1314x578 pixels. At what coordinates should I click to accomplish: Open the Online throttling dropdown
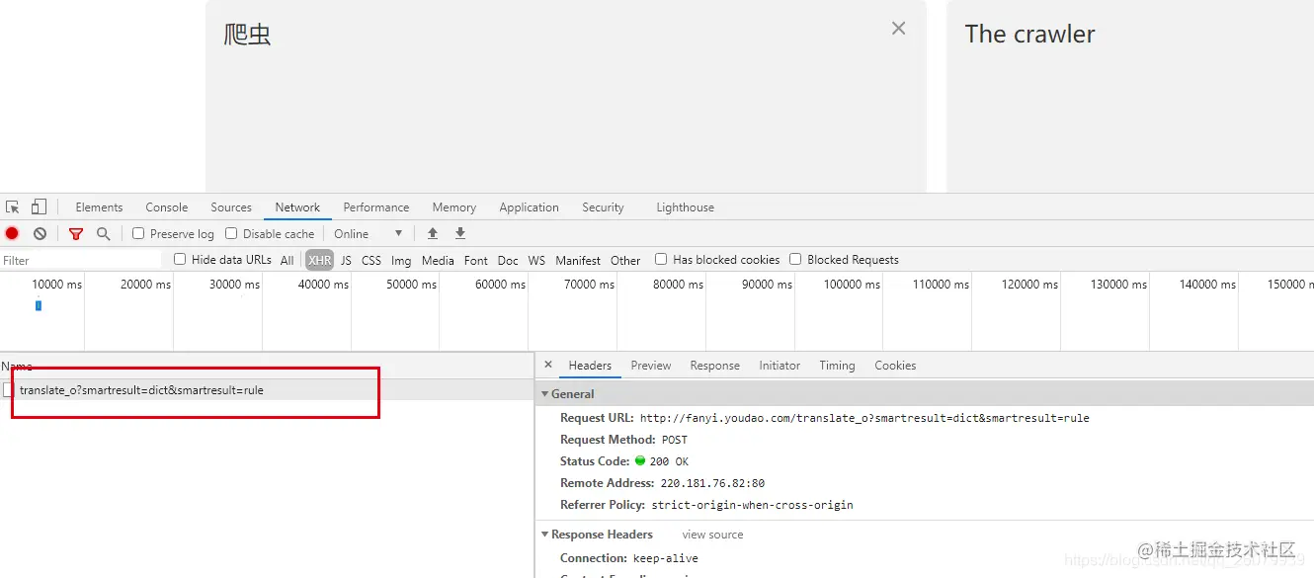[x=369, y=234]
